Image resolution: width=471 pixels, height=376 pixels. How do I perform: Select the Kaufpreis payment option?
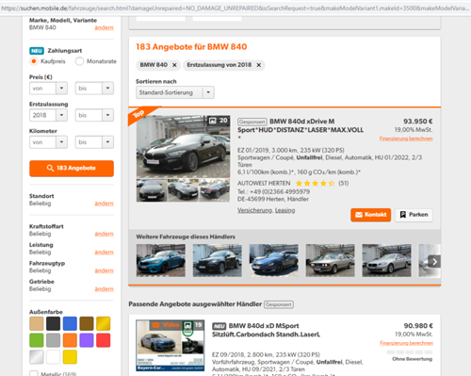click(x=34, y=61)
